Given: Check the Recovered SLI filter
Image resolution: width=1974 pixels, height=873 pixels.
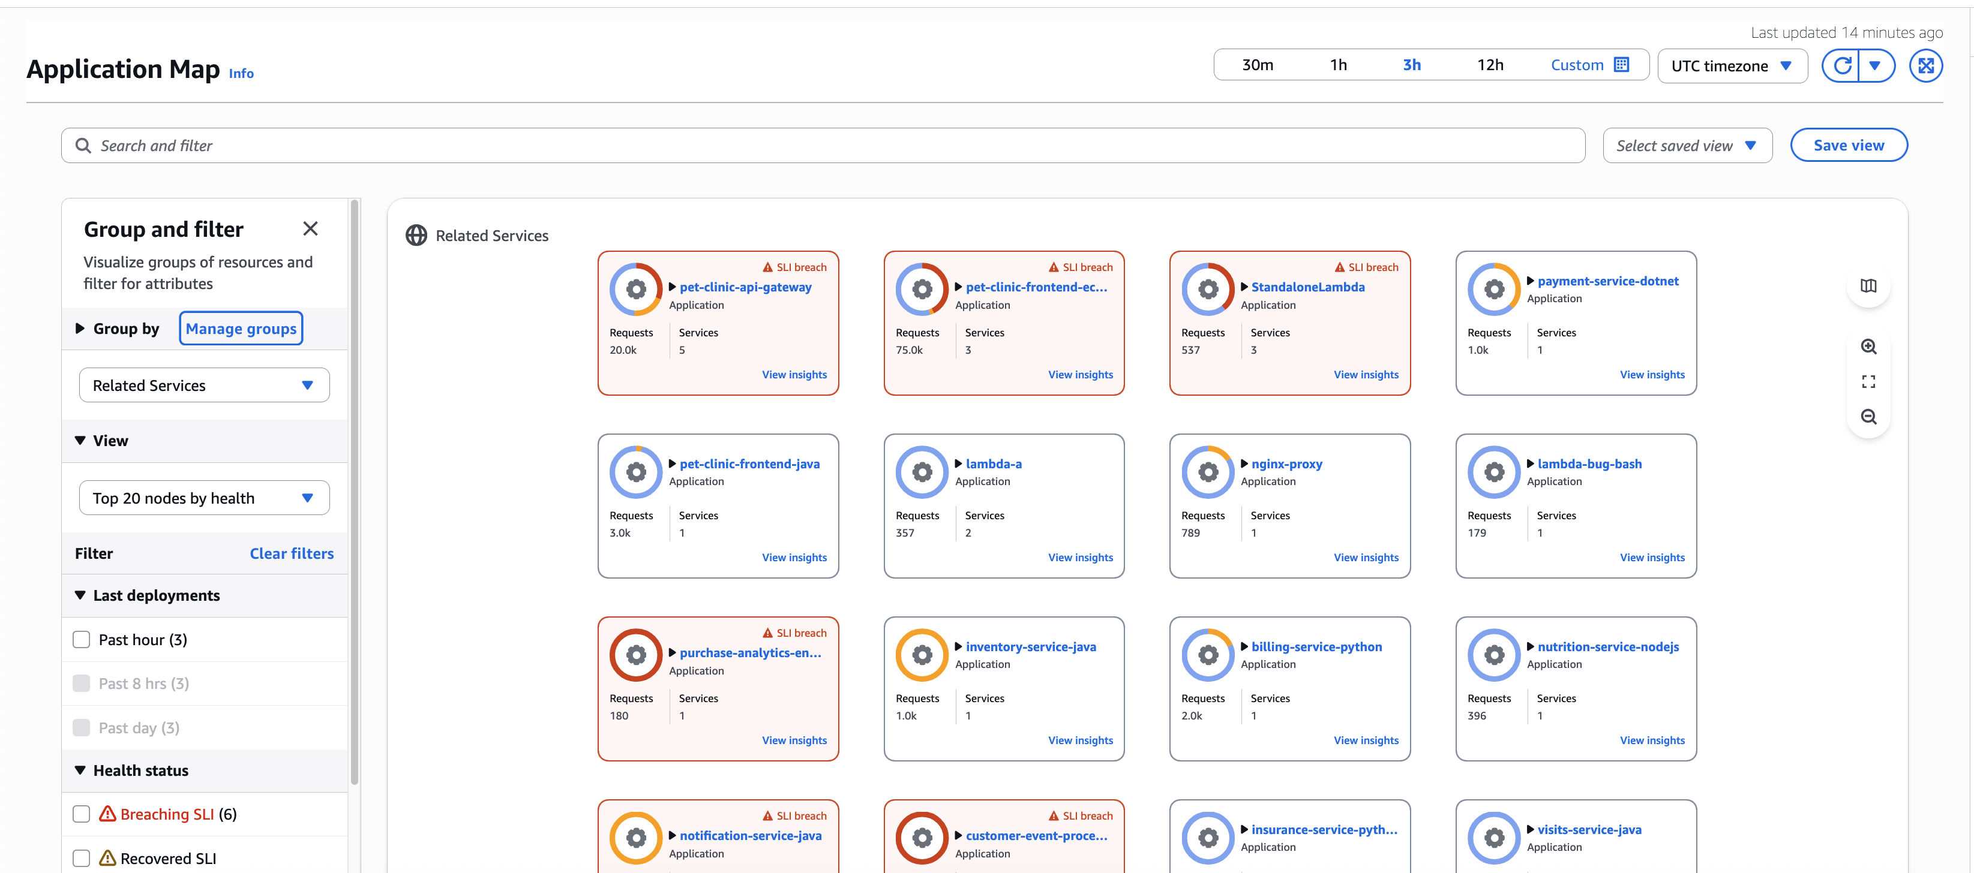Looking at the screenshot, I should point(81,857).
